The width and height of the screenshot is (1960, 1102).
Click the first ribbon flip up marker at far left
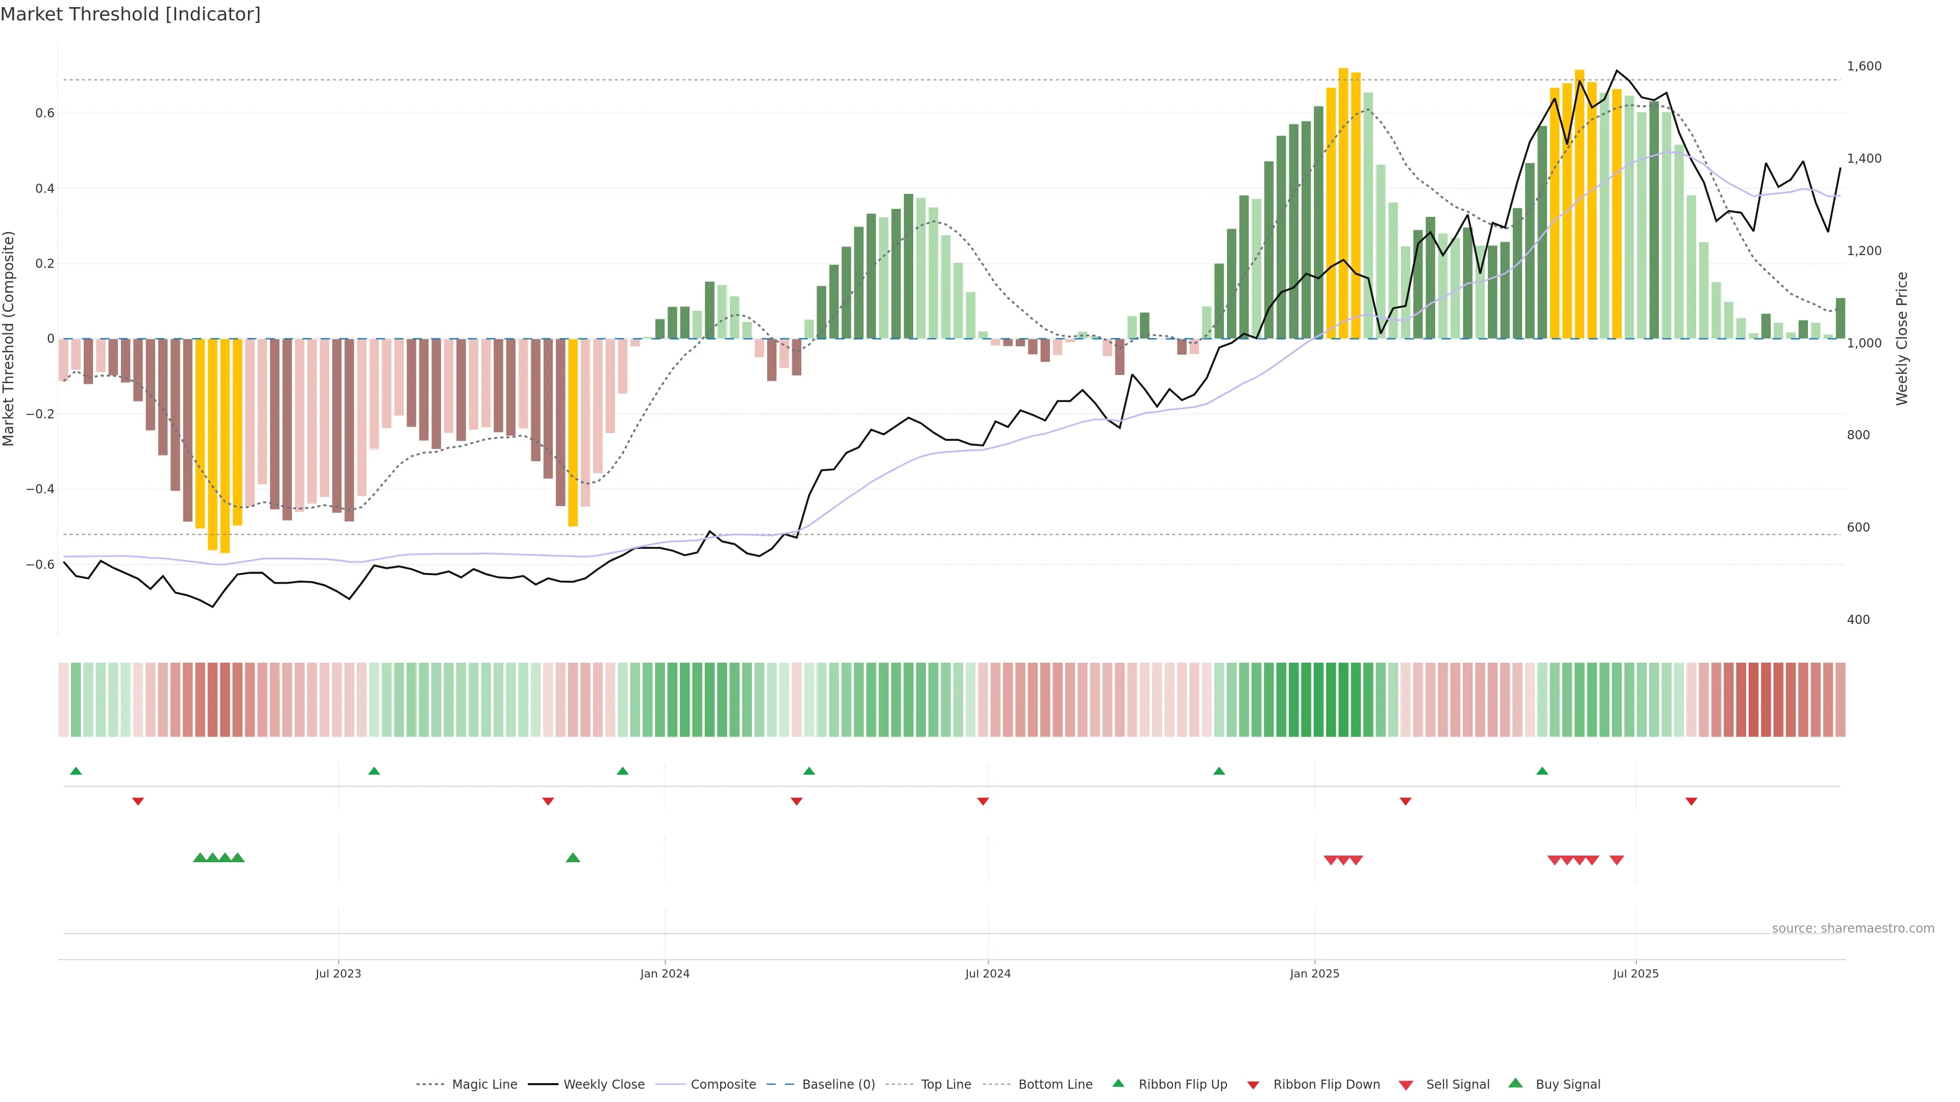(76, 771)
